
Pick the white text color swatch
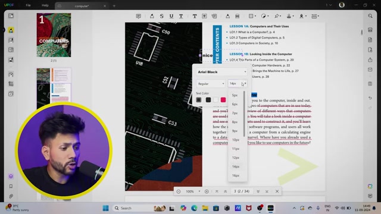216,100
